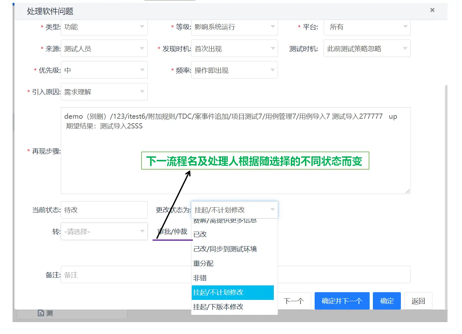The image size is (462, 334).
Task: Click the 备注 input field
Action: [236, 275]
